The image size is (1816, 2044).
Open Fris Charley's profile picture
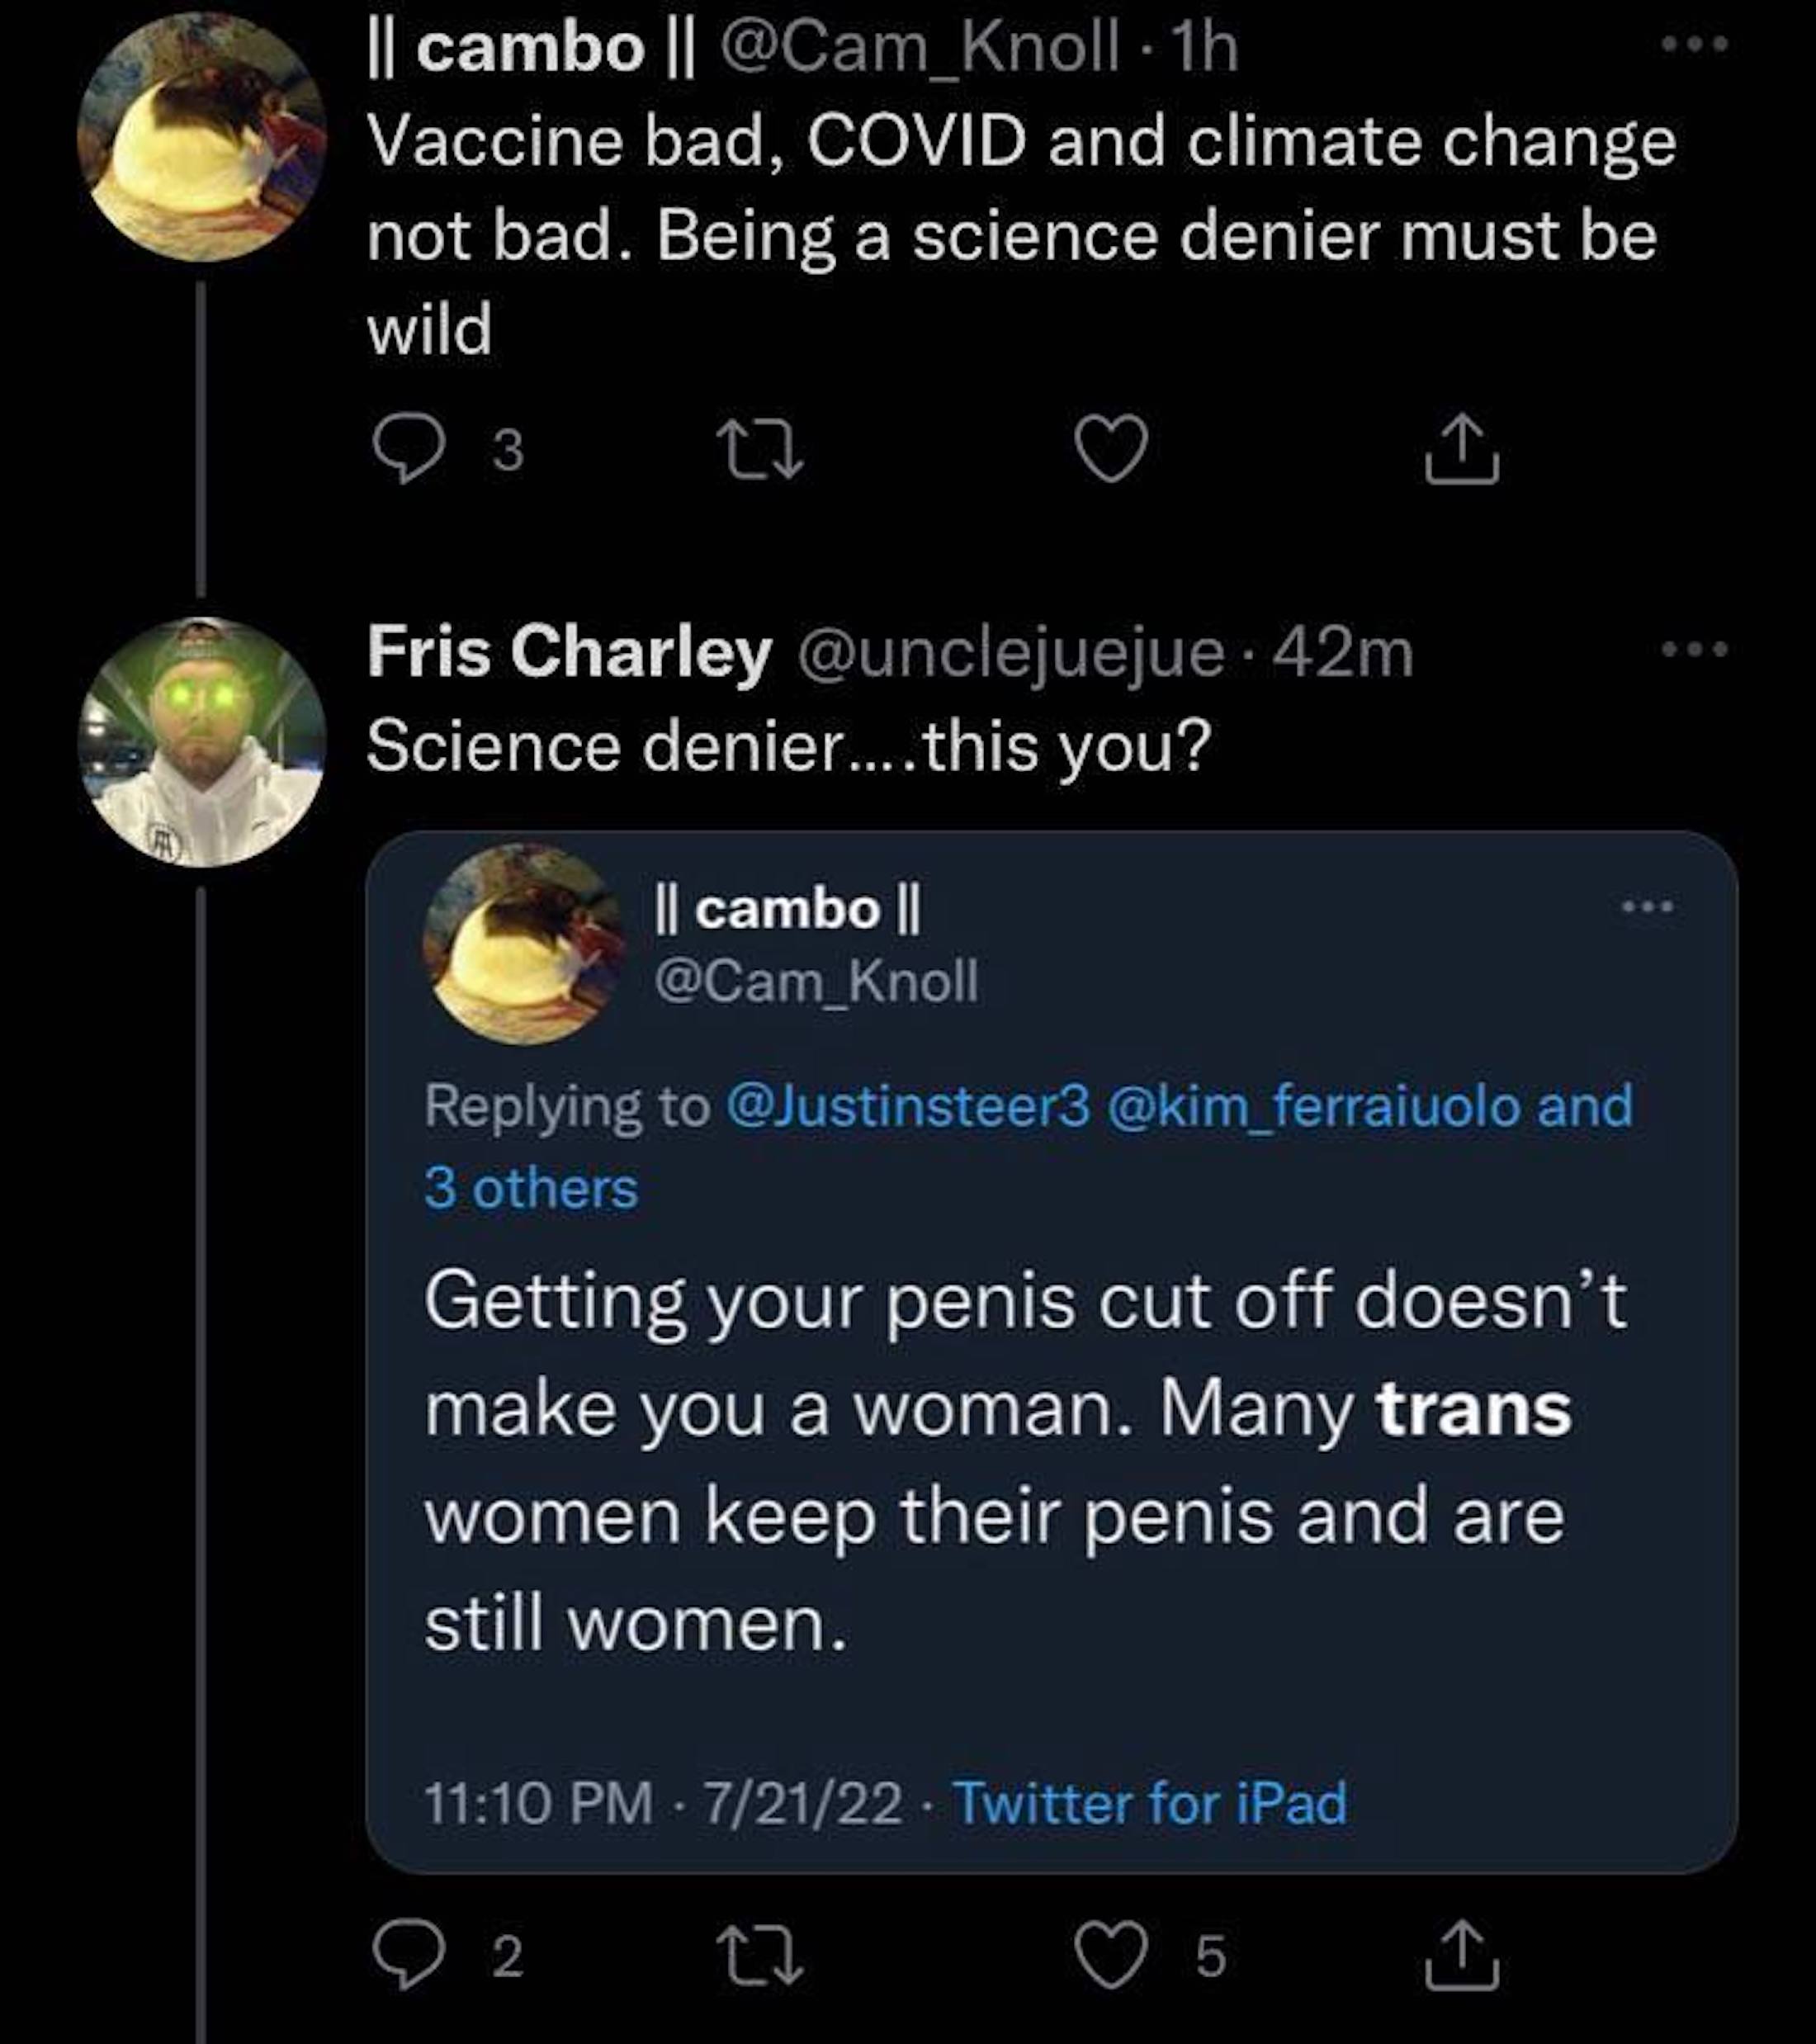click(x=202, y=742)
